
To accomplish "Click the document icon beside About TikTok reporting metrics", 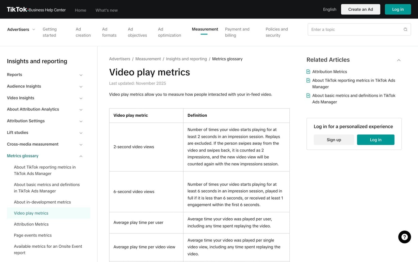I will [308, 81].
